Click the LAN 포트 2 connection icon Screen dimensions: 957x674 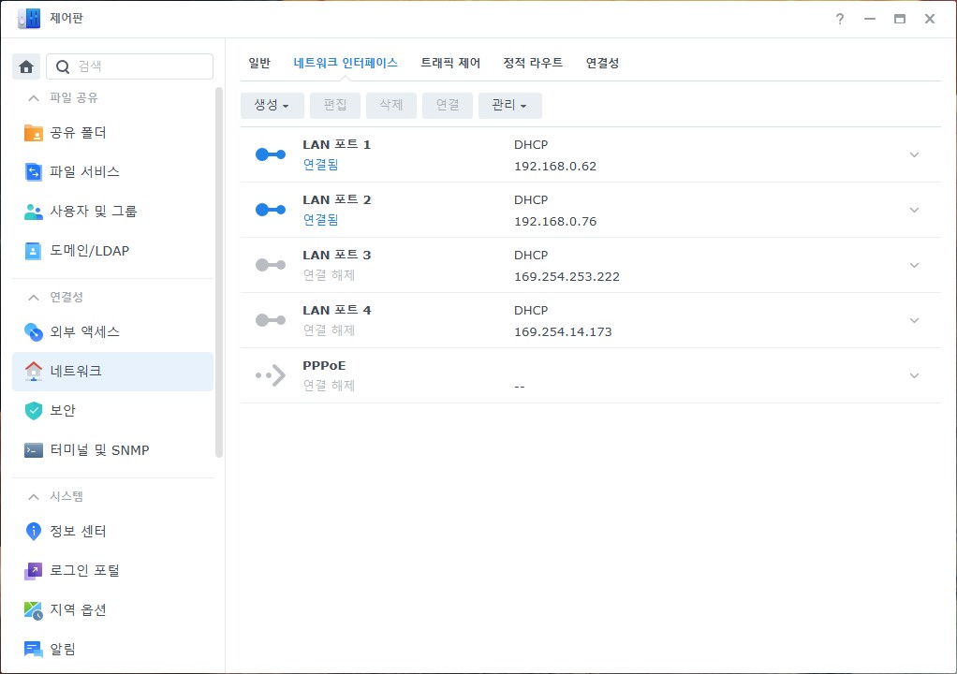point(271,210)
